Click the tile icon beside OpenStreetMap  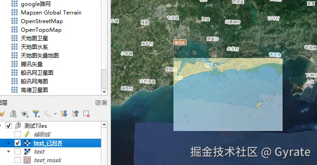14,21
